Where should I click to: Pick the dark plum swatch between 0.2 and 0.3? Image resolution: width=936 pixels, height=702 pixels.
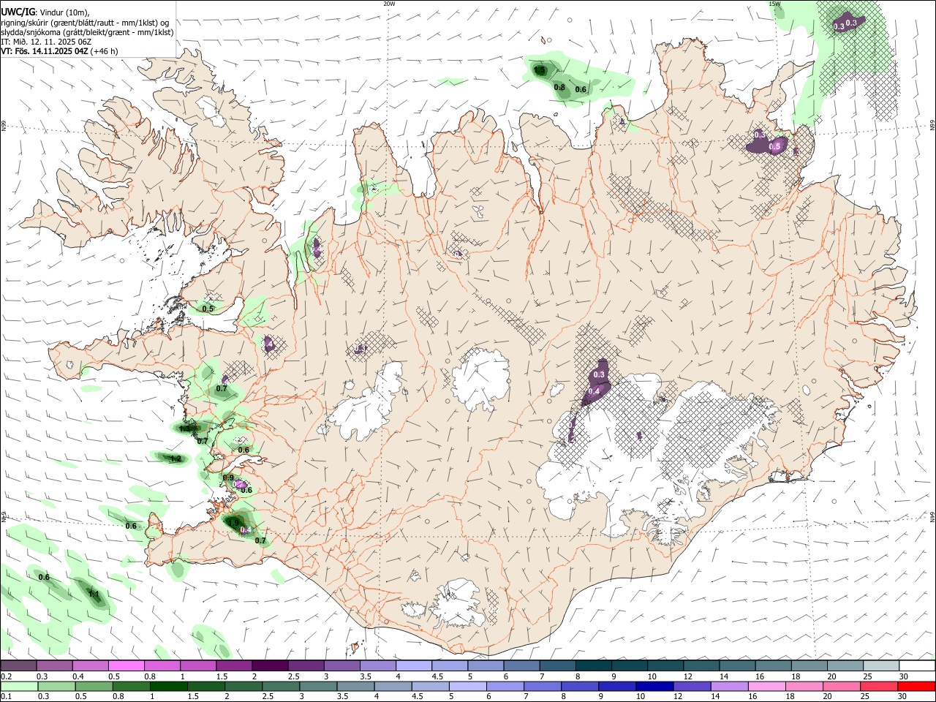(18, 665)
